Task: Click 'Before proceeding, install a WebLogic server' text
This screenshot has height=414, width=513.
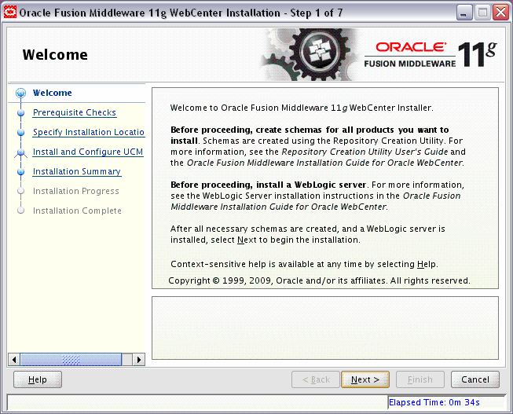Action: click(268, 185)
